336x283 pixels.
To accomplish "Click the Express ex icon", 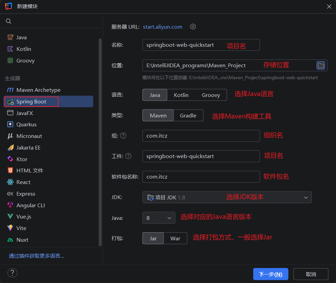I will tap(10, 194).
